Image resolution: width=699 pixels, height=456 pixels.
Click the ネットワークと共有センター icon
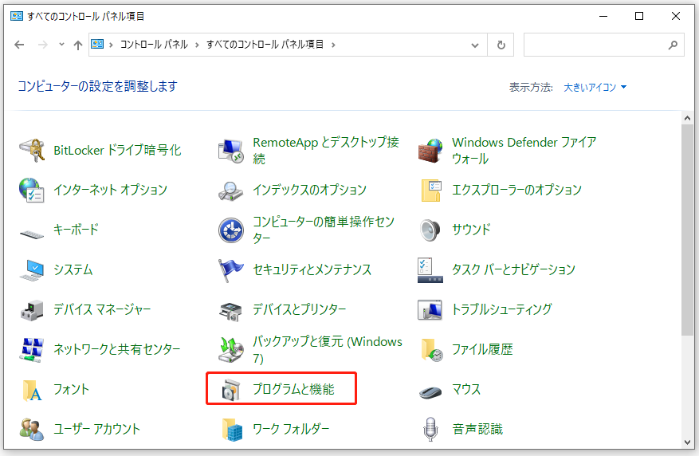click(32, 349)
